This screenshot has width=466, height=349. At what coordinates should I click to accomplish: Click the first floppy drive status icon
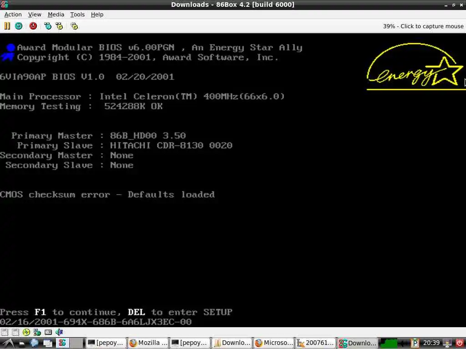(x=4, y=332)
